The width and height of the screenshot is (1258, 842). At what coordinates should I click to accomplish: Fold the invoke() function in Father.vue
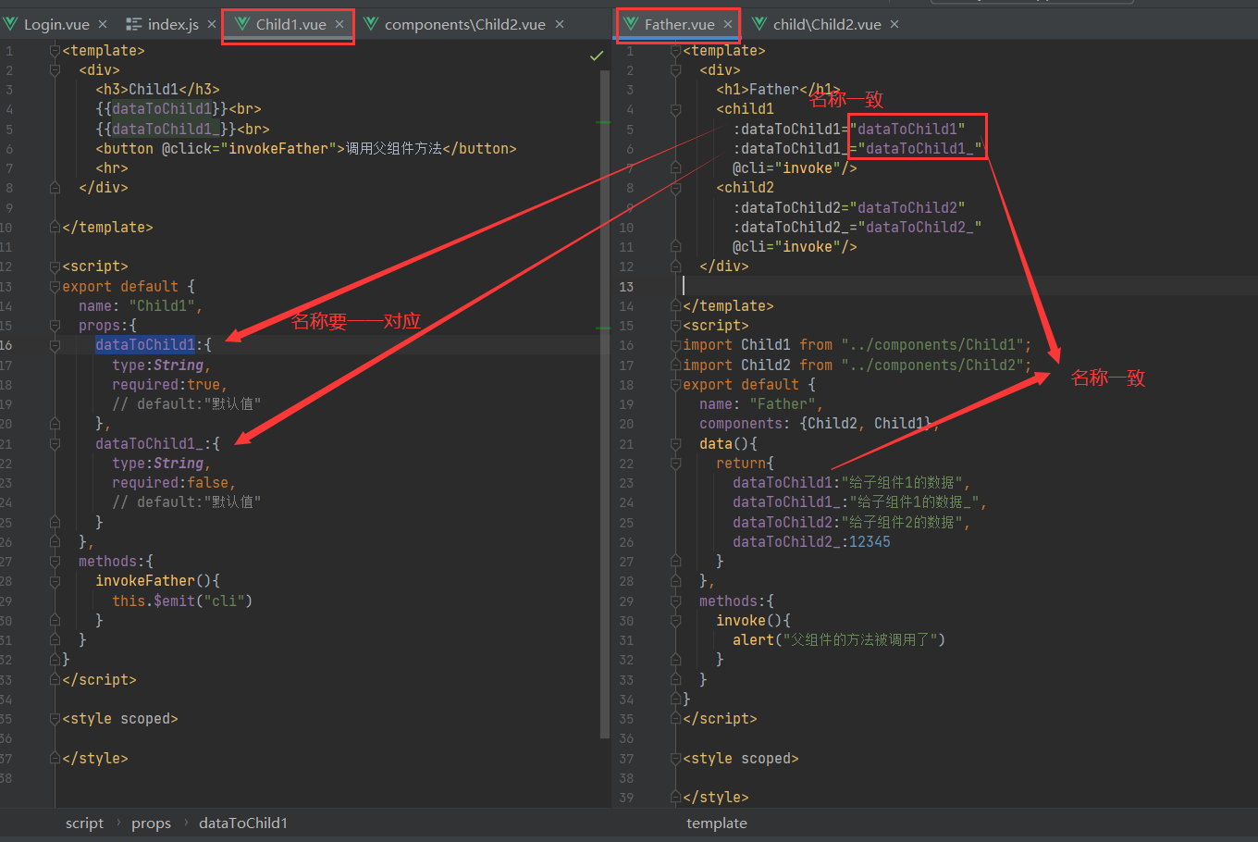(675, 621)
